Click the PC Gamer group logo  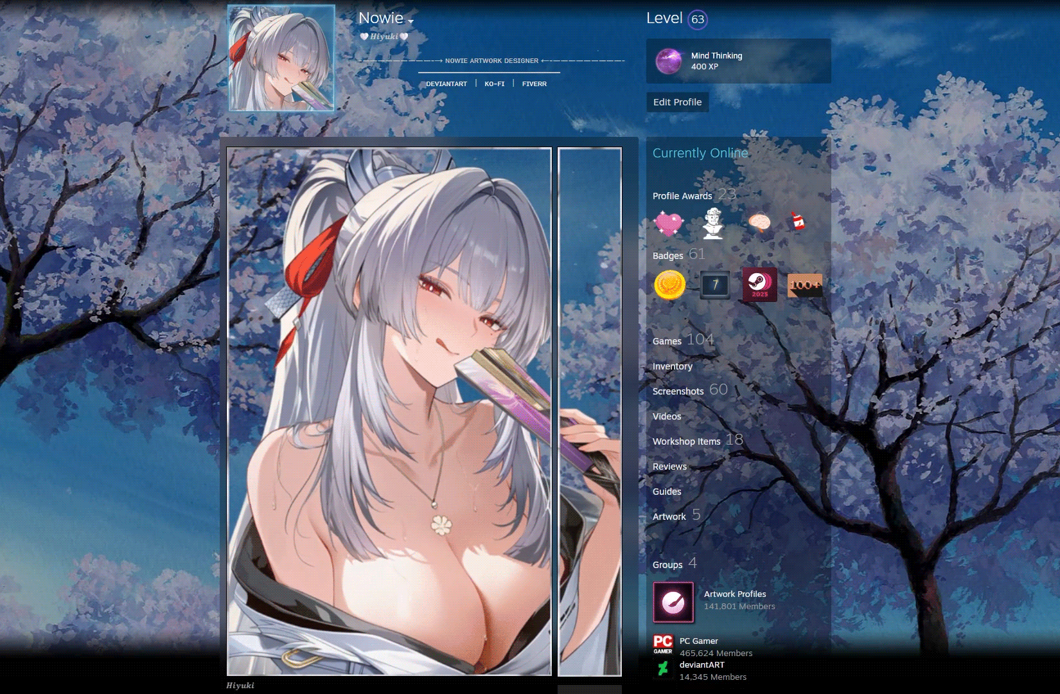(663, 645)
